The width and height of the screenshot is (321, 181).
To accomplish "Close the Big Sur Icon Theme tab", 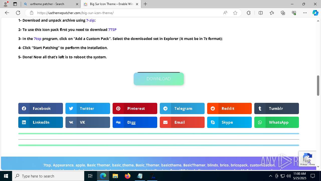I will point(137,4).
